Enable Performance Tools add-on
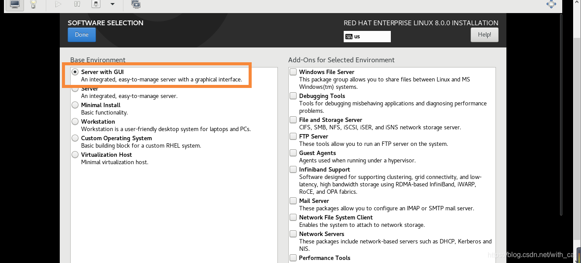The height and width of the screenshot is (263, 581). (294, 258)
